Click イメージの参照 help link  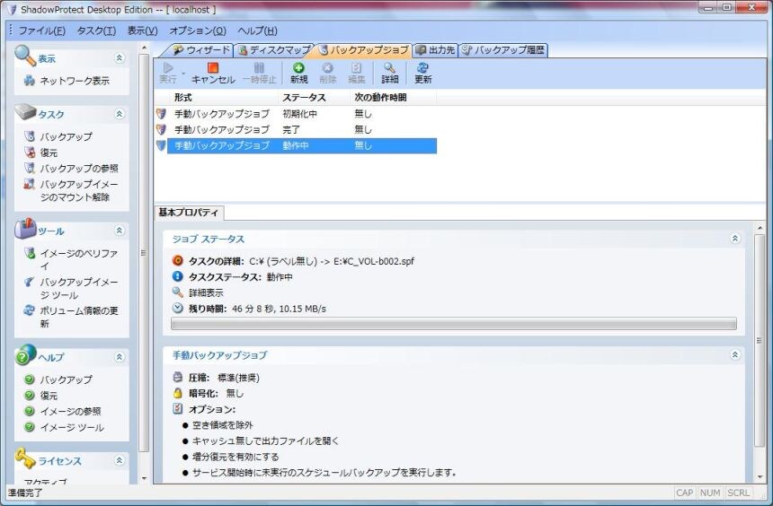tap(70, 412)
